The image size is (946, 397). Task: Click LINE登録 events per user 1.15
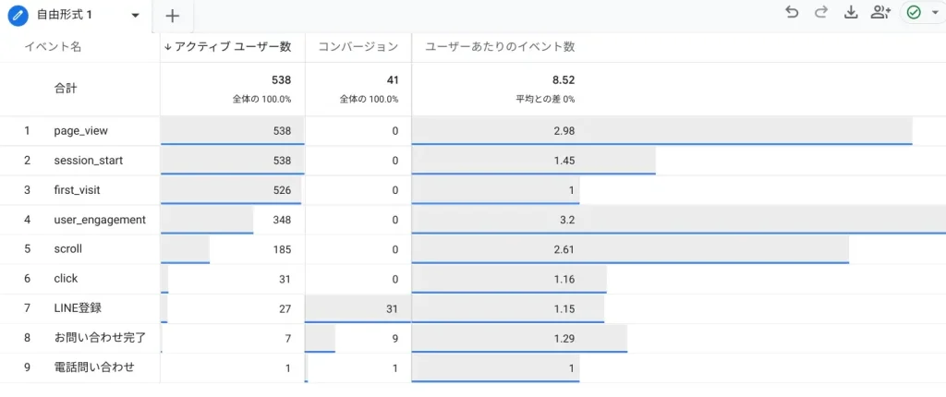pyautogui.click(x=564, y=308)
